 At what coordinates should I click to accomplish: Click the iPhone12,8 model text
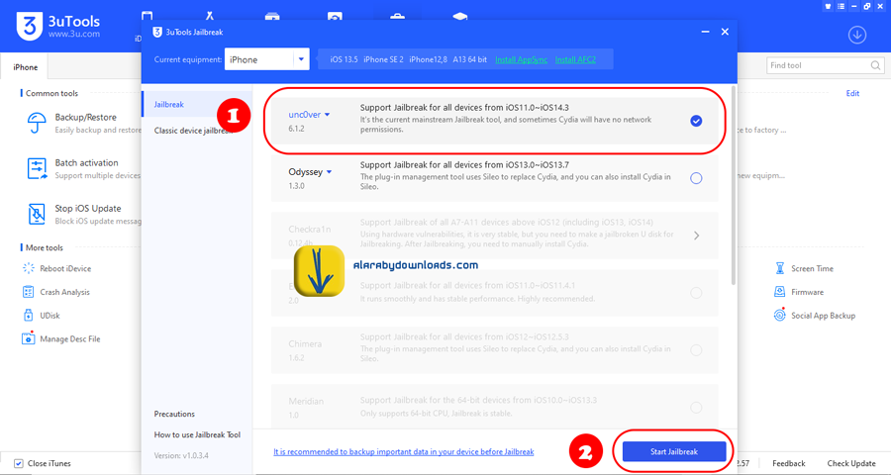(428, 59)
